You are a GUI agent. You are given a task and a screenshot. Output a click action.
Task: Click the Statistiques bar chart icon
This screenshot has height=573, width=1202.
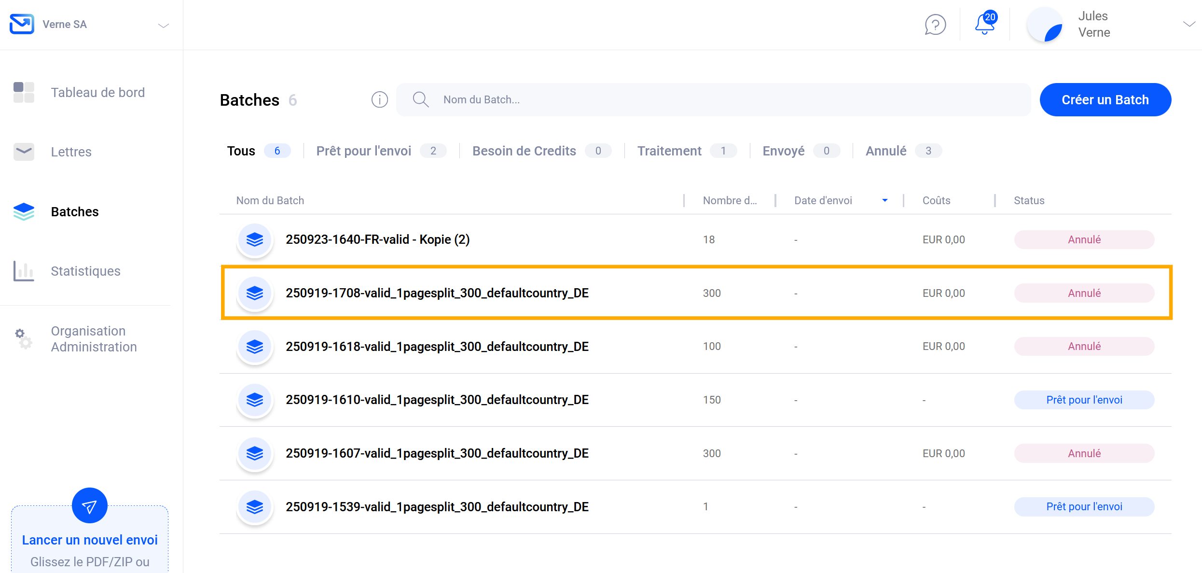coord(24,271)
